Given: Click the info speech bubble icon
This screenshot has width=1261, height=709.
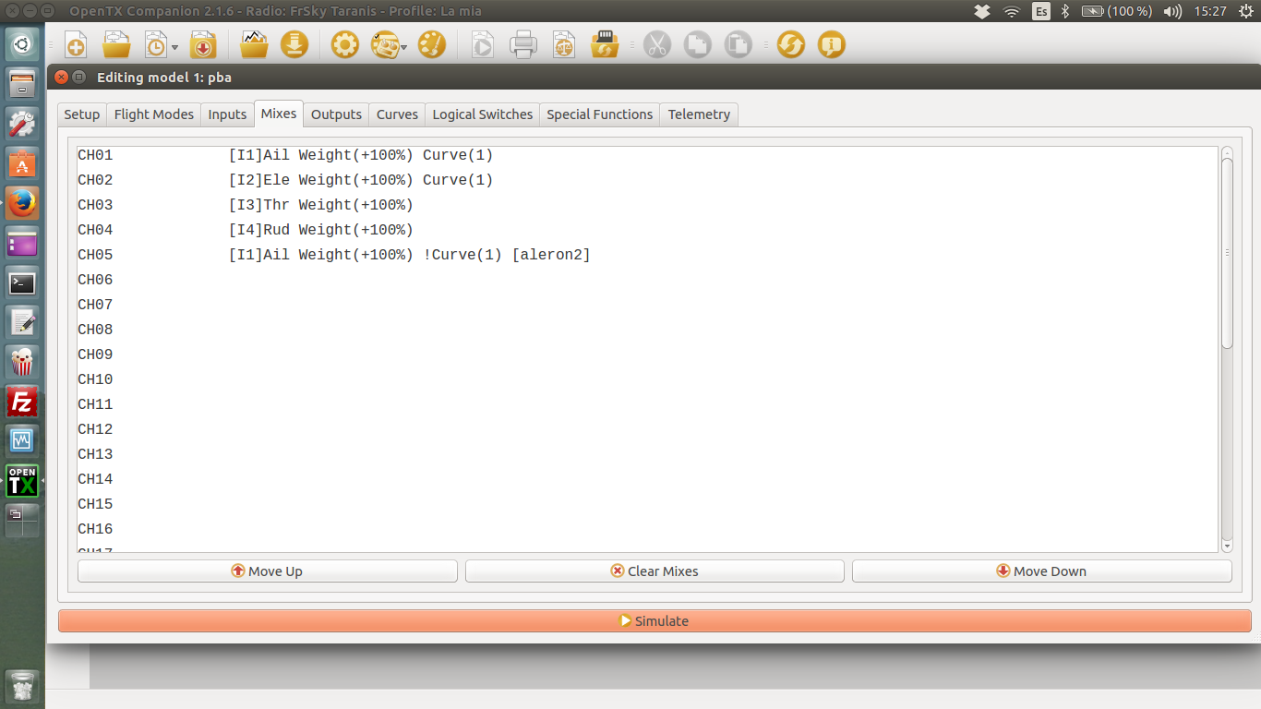Looking at the screenshot, I should 831,44.
